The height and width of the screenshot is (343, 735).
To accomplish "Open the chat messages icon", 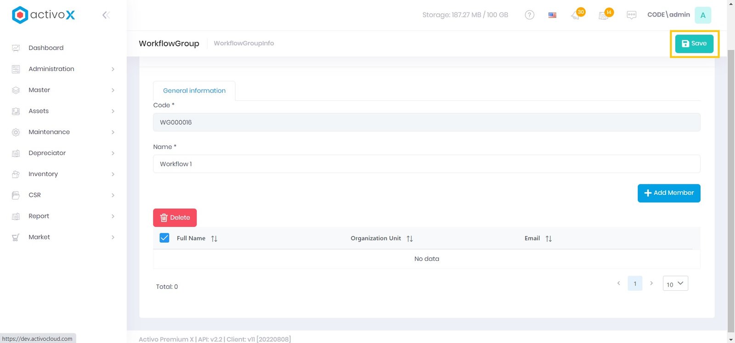I will tap(632, 15).
